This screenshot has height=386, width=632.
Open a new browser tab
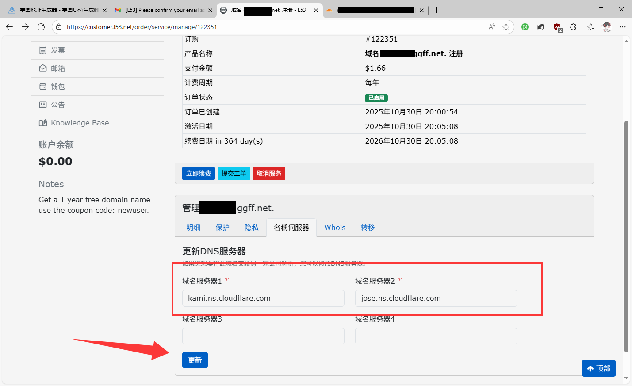tap(436, 10)
